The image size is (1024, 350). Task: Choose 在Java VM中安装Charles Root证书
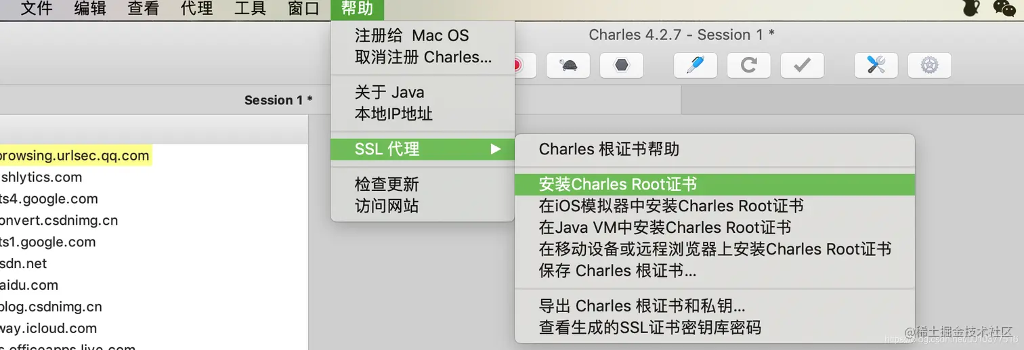click(714, 227)
